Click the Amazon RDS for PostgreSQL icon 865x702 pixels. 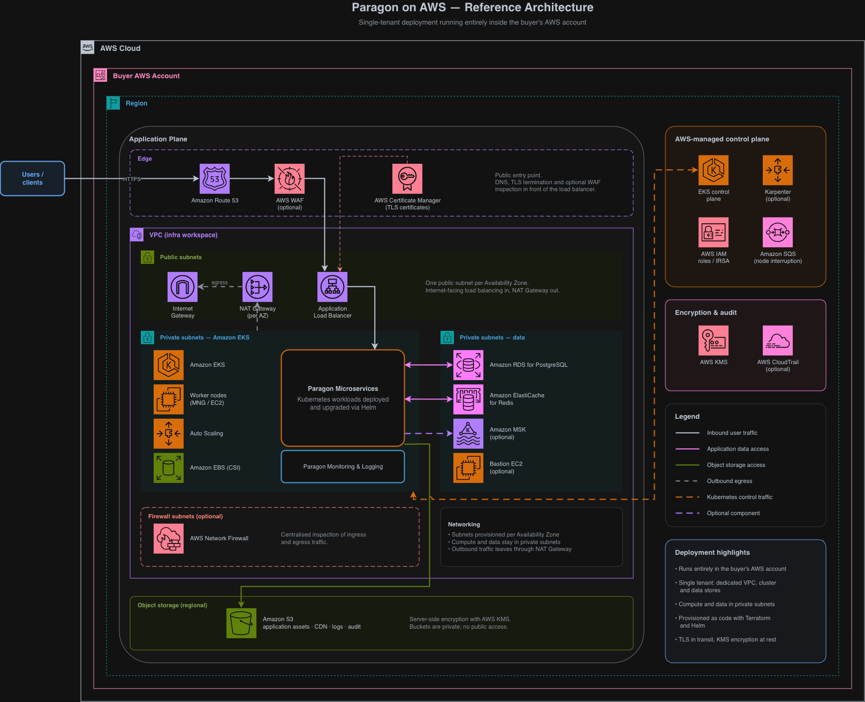pyautogui.click(x=468, y=365)
